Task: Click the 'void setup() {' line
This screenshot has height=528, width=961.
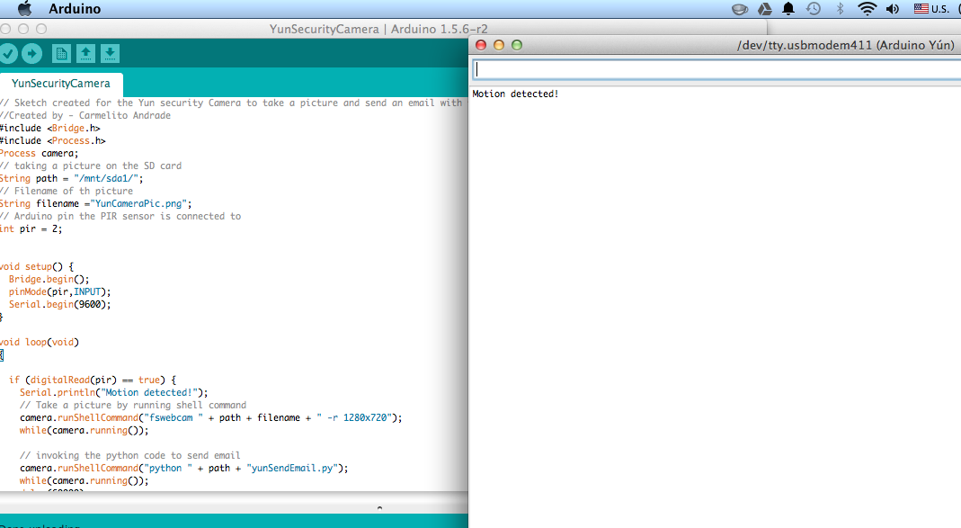Action: point(37,267)
